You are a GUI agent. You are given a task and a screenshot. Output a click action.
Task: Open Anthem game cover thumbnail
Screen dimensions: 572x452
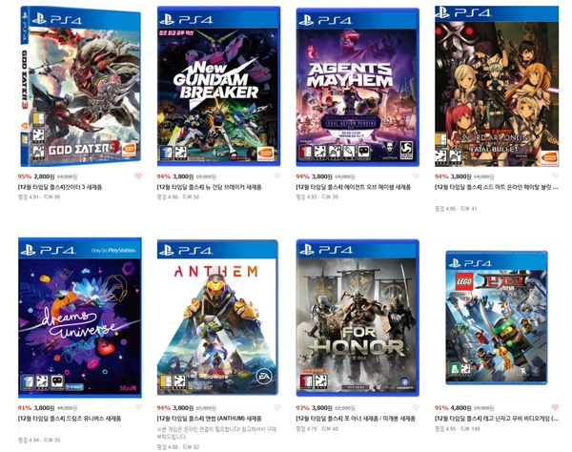[x=218, y=318]
